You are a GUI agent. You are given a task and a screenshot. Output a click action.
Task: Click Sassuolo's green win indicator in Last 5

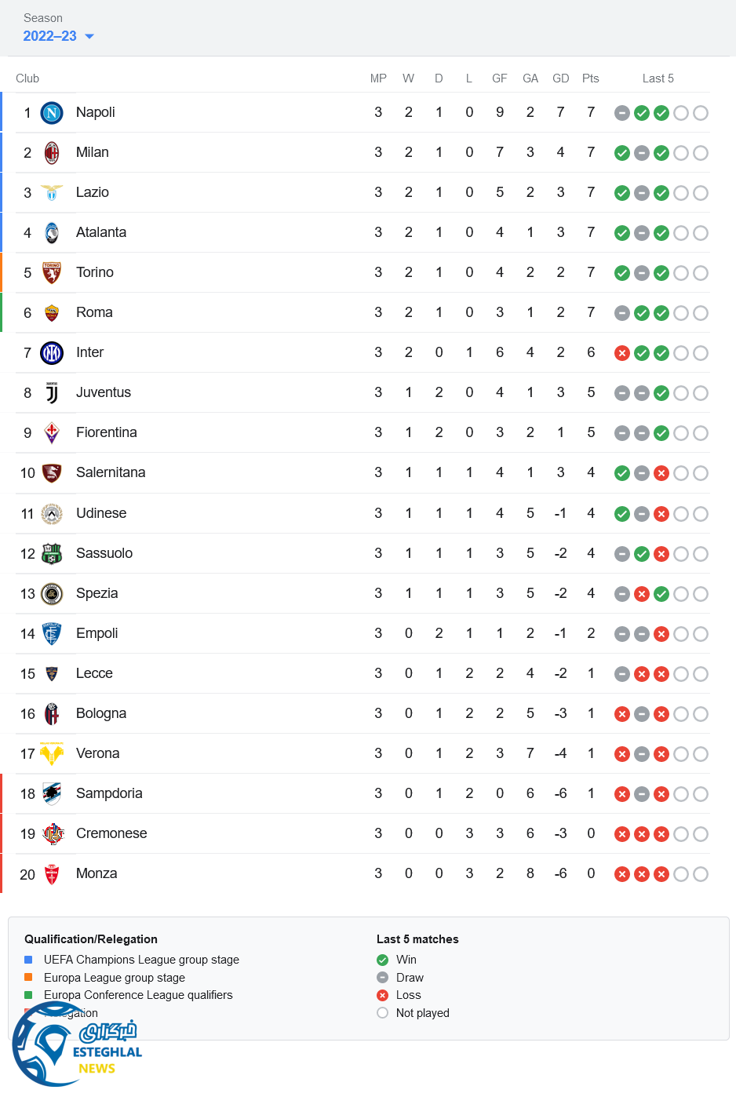click(x=642, y=554)
